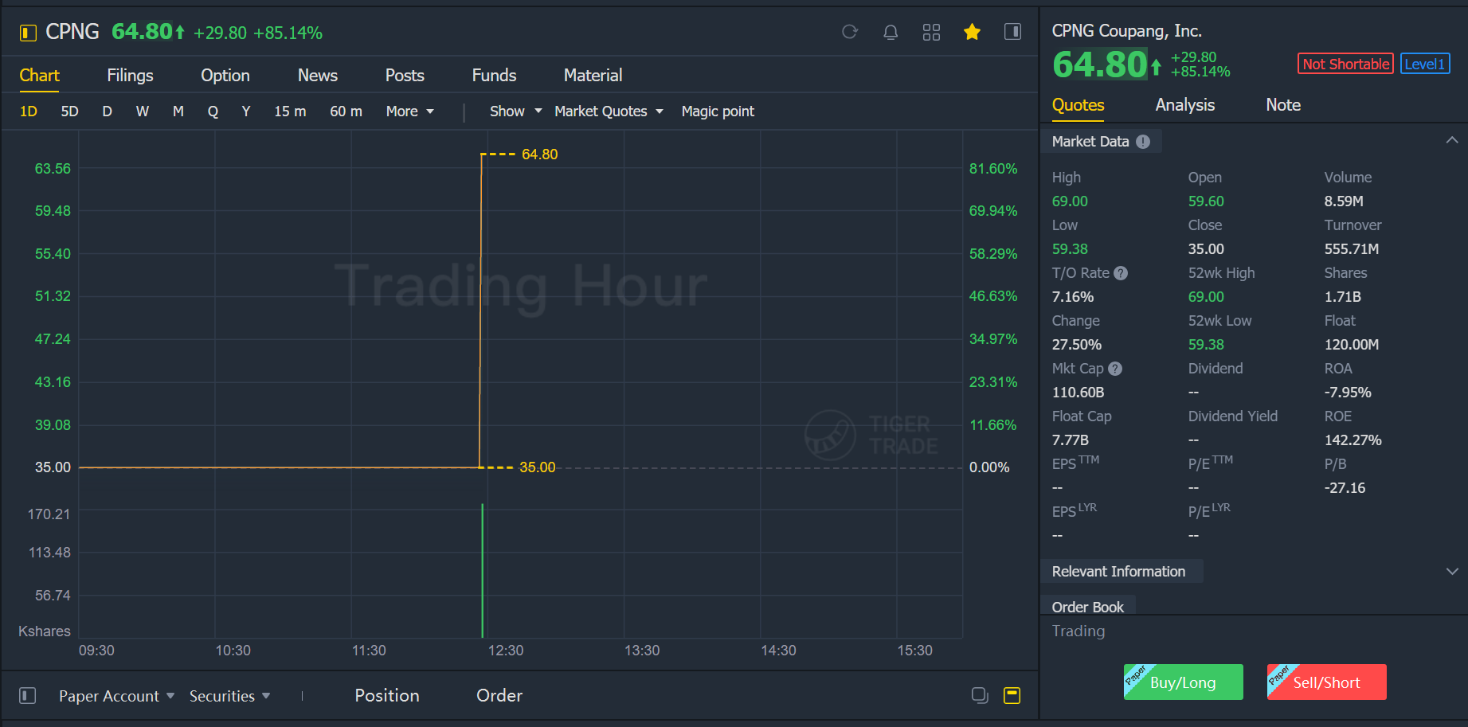Viewport: 1468px width, 727px height.
Task: Open the Paper Account dropdown
Action: [x=116, y=696]
